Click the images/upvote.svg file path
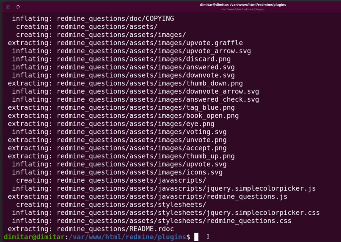 [x=142, y=164]
